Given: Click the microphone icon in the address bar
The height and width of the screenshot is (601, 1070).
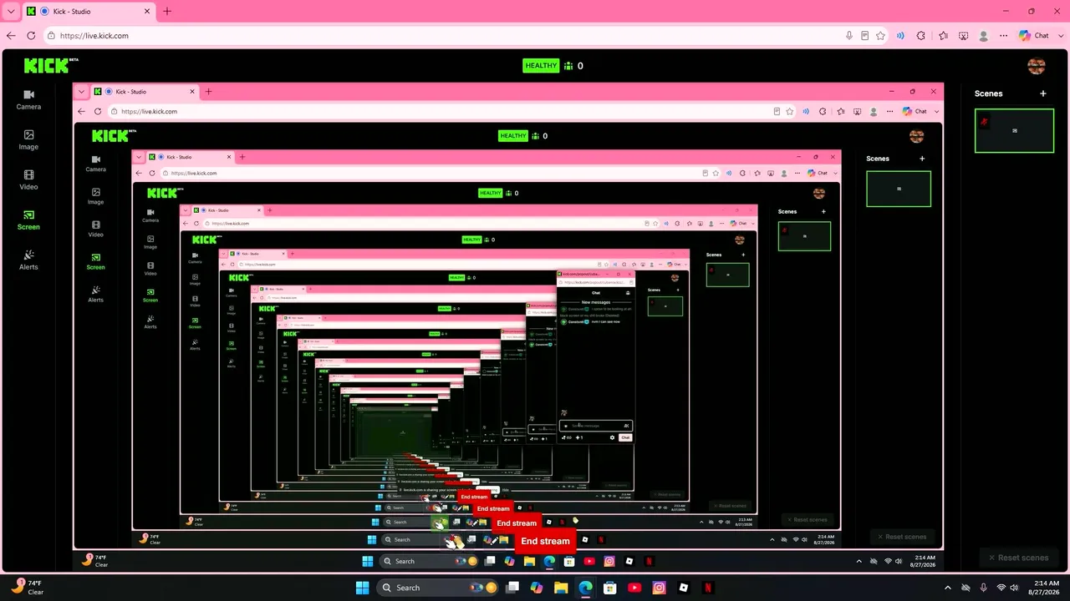Looking at the screenshot, I should [x=849, y=36].
